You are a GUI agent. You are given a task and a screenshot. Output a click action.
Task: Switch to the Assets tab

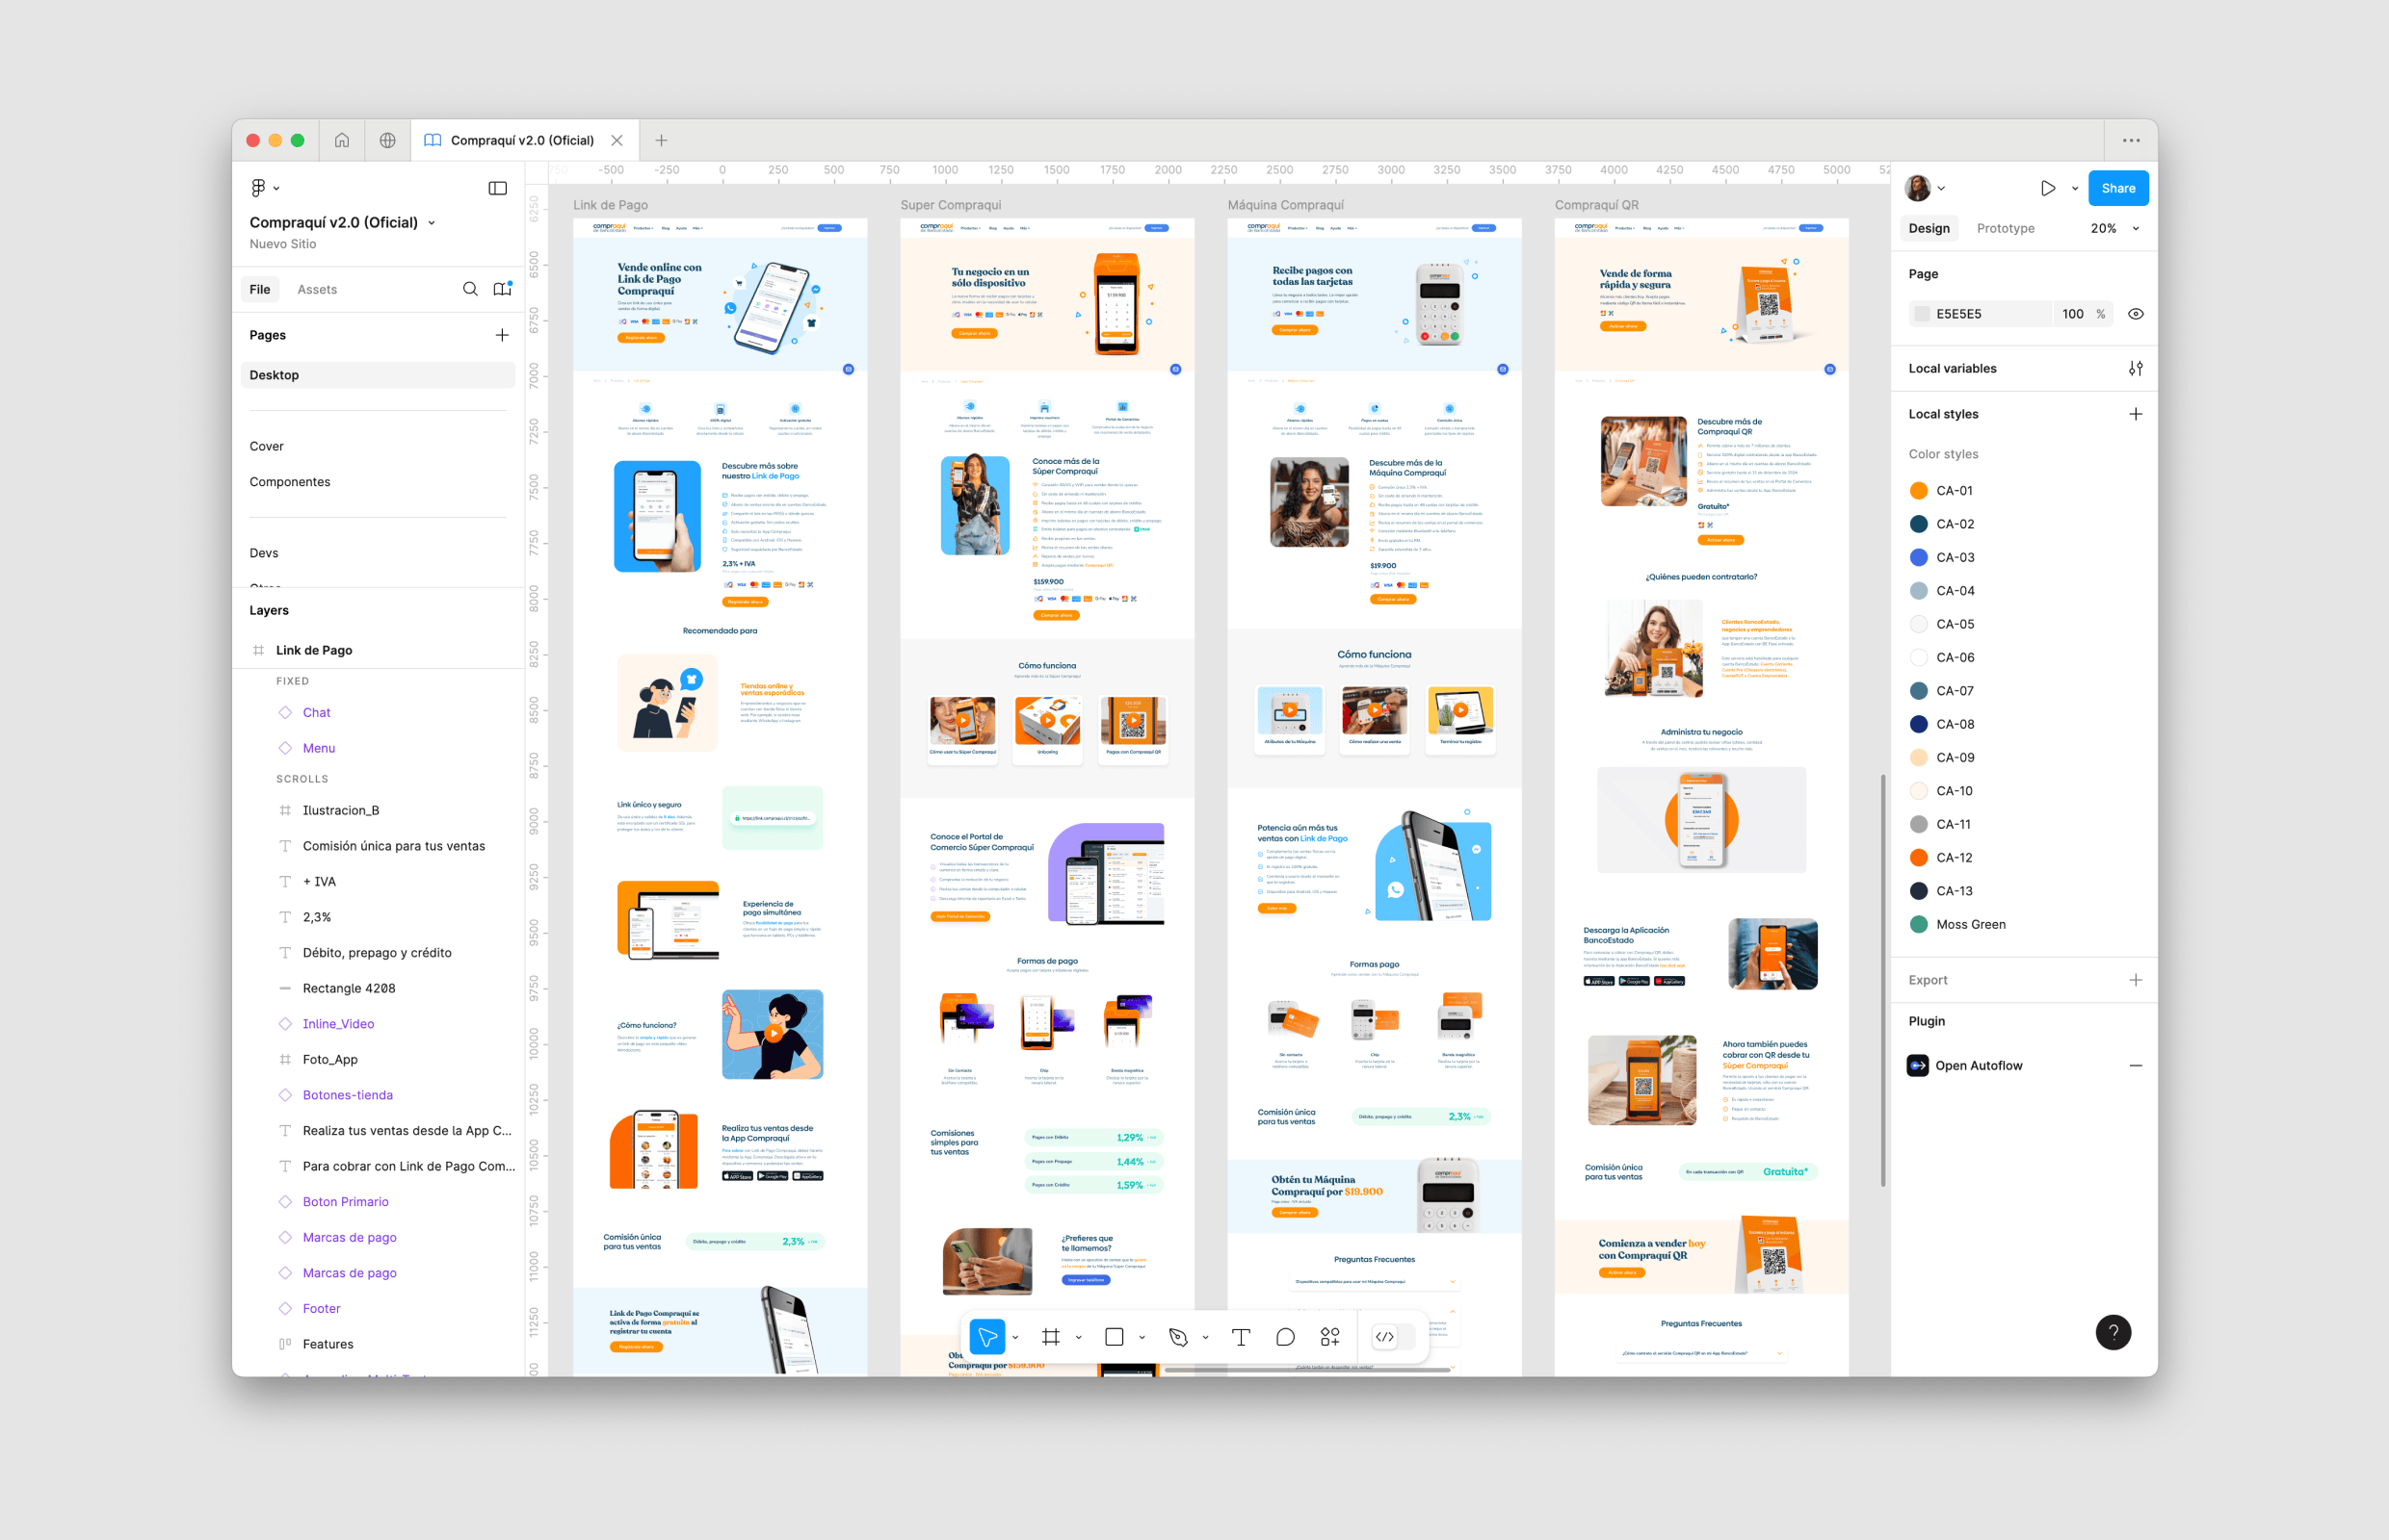[x=317, y=290]
